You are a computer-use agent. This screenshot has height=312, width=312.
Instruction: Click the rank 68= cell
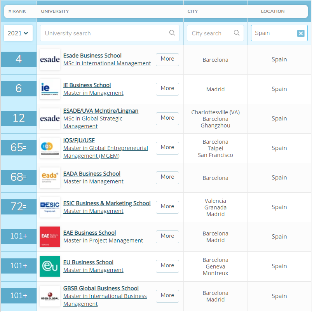coord(19,177)
